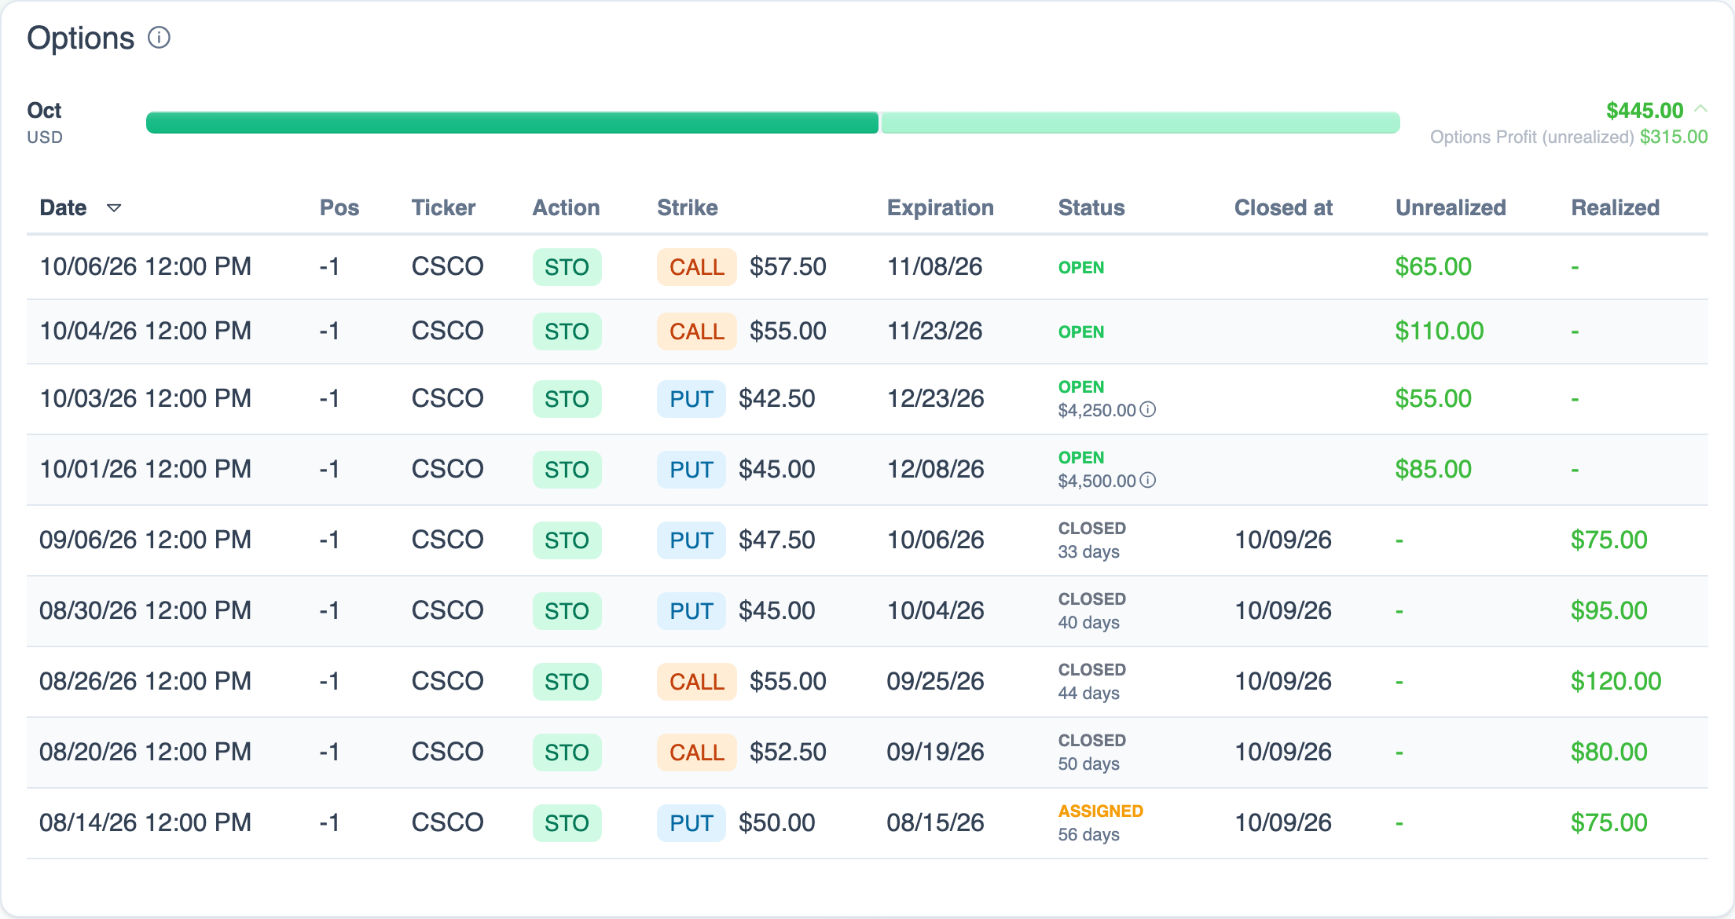The image size is (1735, 919).
Task: Click the Pos column header
Action: click(x=339, y=207)
